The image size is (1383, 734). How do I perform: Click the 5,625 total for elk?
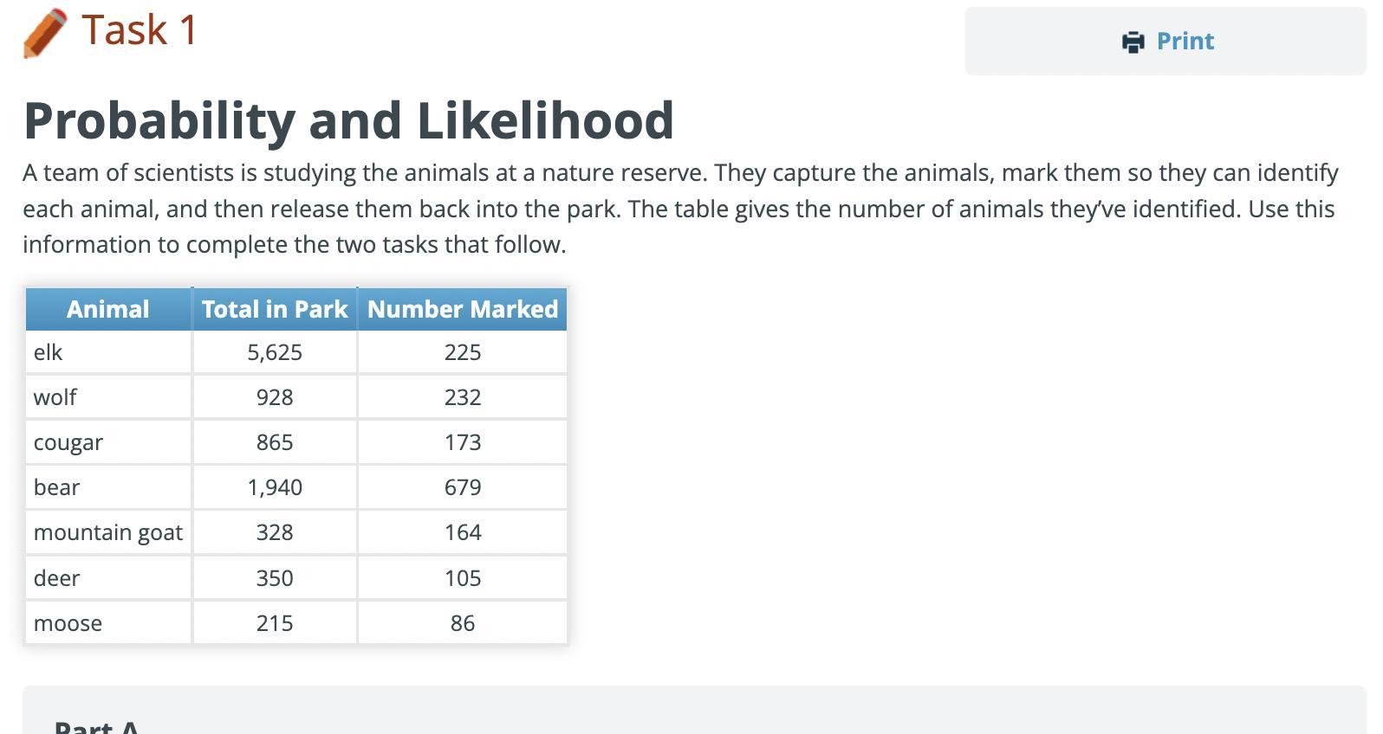point(275,352)
